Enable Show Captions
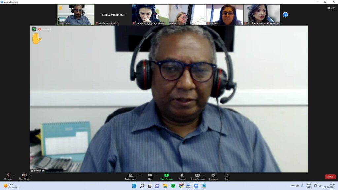The width and height of the screenshot is (338, 190). [x=197, y=176]
